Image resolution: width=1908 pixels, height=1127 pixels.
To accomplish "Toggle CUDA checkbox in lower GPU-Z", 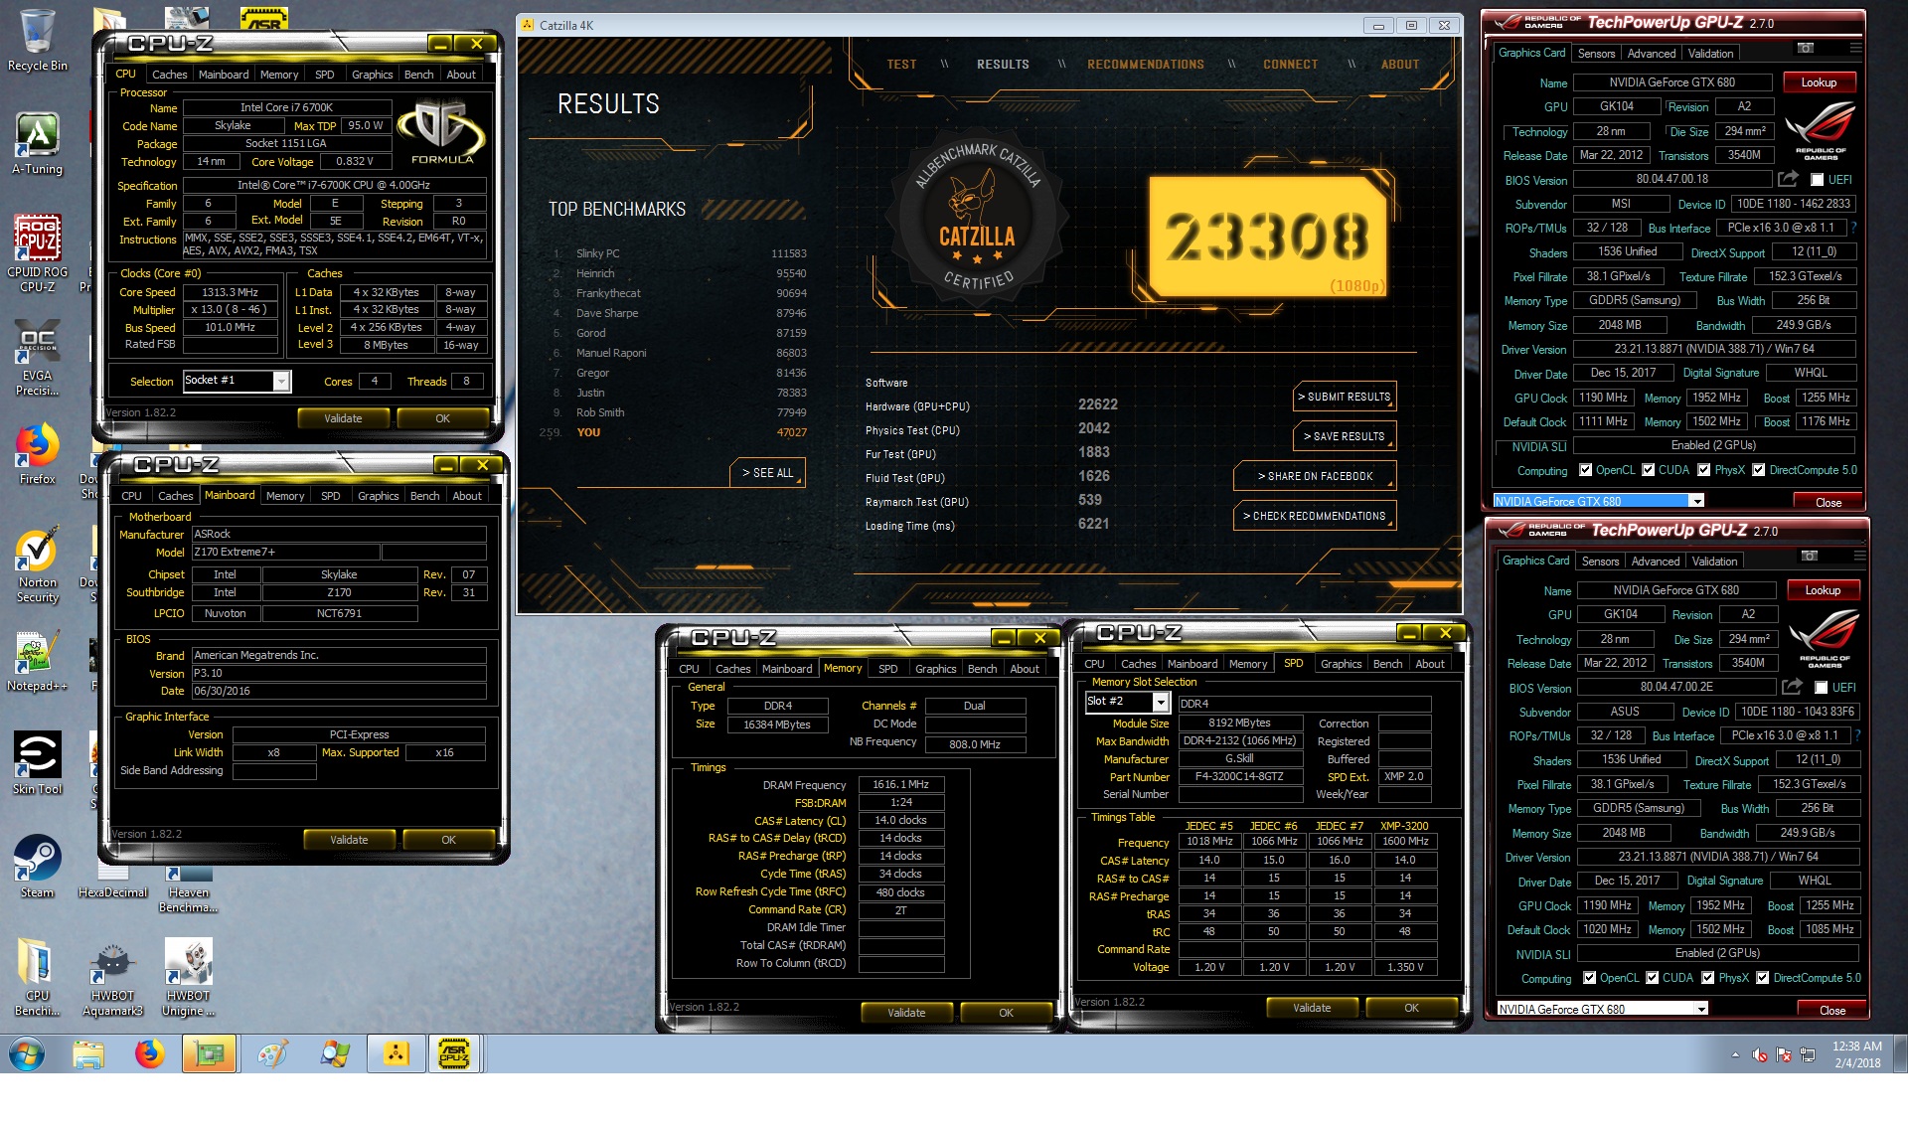I will (1653, 978).
